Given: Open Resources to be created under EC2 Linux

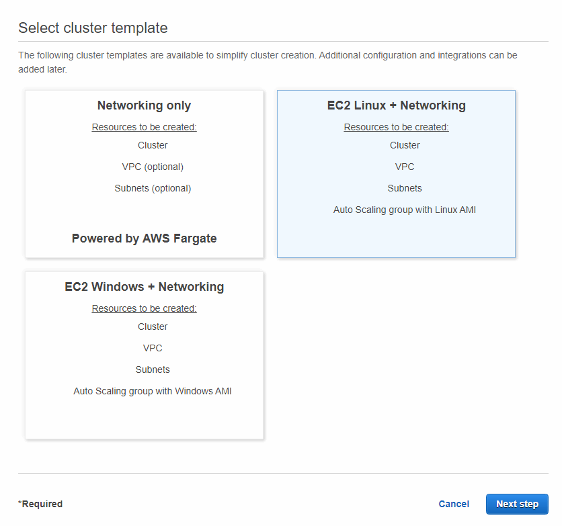Looking at the screenshot, I should coord(396,127).
